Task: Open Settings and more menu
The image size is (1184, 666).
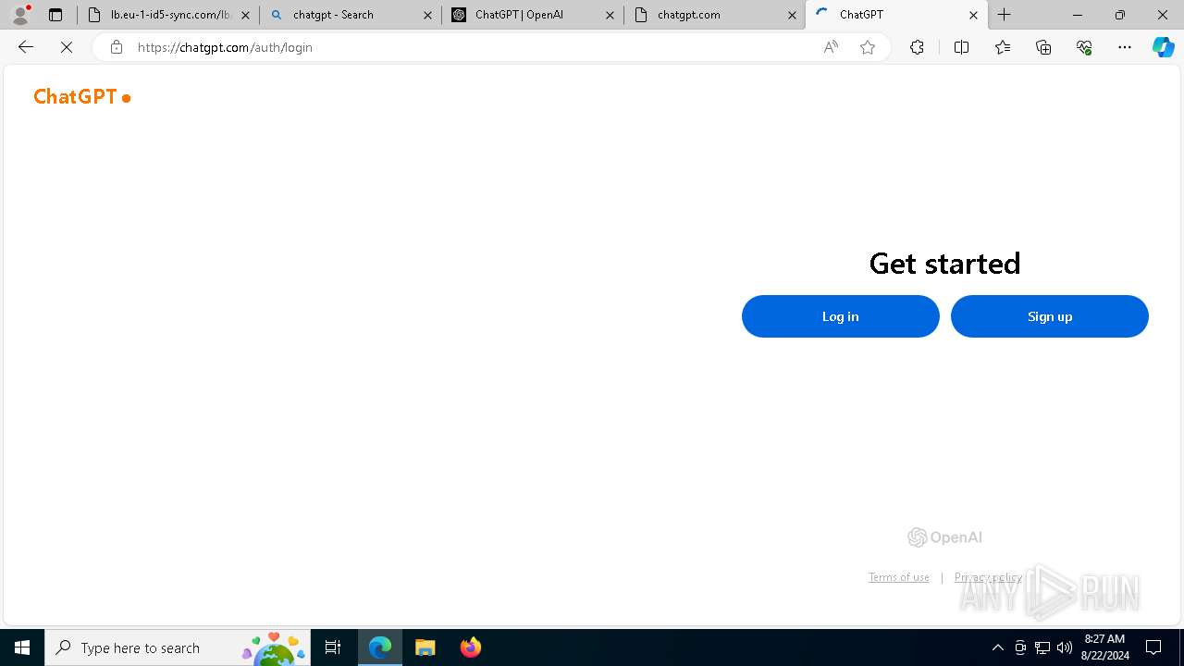Action: tap(1125, 47)
